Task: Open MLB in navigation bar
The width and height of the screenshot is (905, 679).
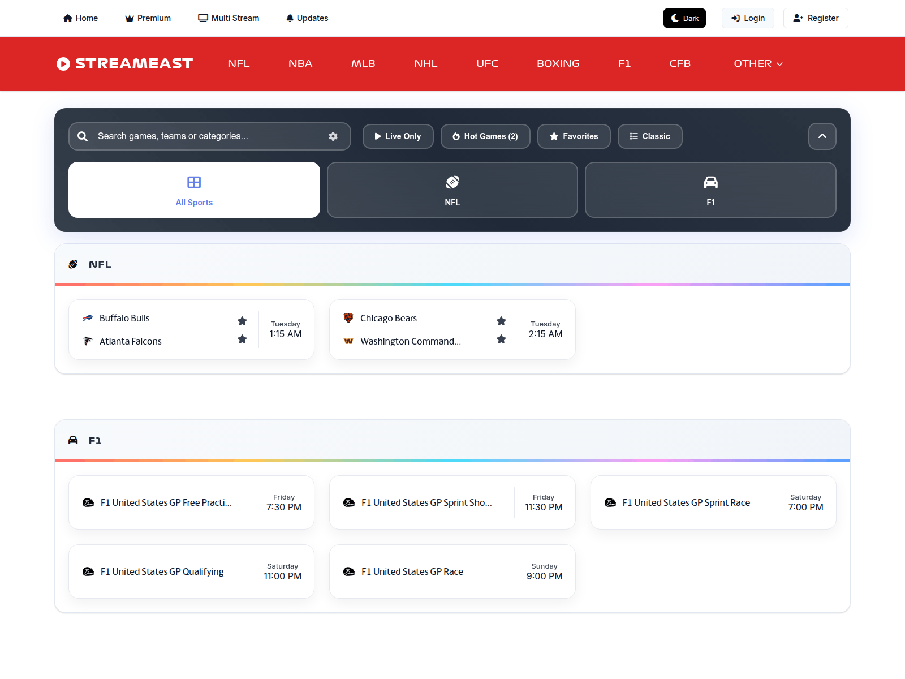Action: tap(363, 63)
